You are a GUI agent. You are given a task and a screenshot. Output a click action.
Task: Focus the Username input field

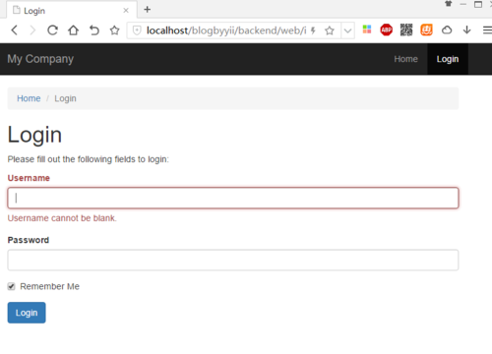point(233,198)
